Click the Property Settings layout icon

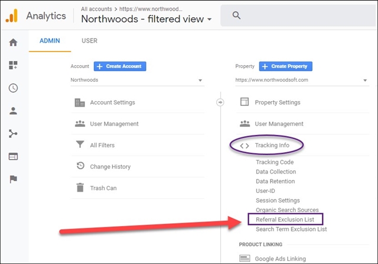[x=245, y=102]
